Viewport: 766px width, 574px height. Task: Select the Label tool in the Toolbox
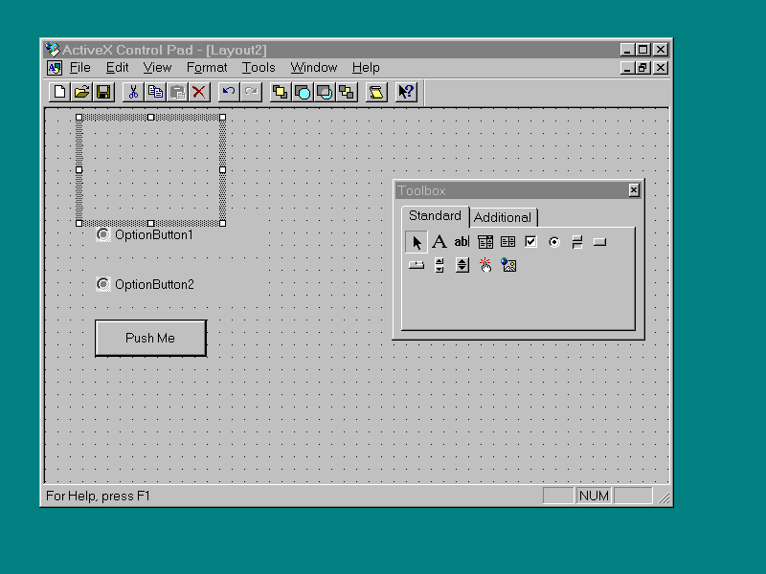(x=439, y=242)
